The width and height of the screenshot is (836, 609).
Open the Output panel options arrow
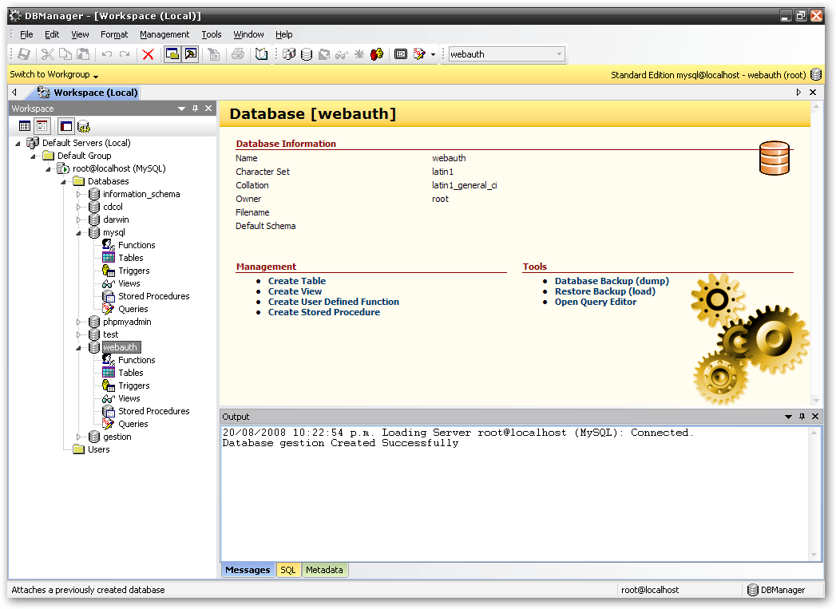pos(788,417)
